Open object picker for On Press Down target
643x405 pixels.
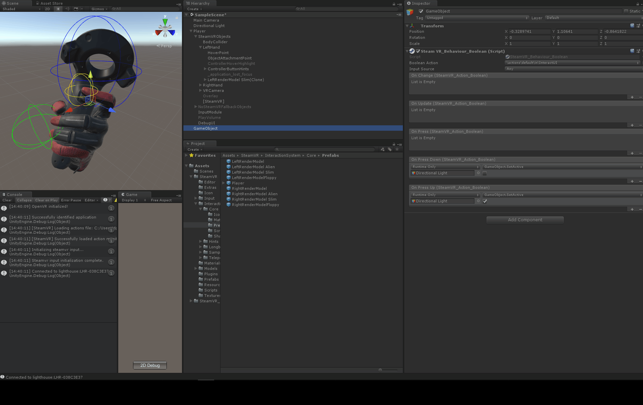click(x=478, y=173)
